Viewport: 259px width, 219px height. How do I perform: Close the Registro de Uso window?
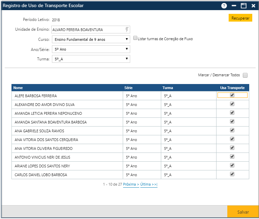[x=253, y=6]
